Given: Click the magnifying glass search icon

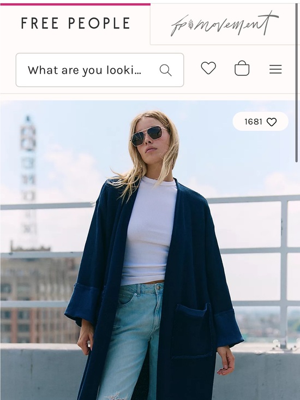Looking at the screenshot, I should pyautogui.click(x=165, y=70).
